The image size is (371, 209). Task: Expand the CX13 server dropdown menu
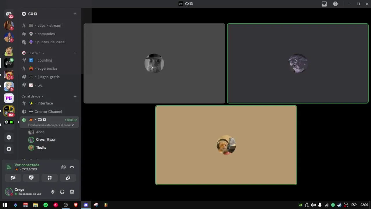(x=75, y=14)
